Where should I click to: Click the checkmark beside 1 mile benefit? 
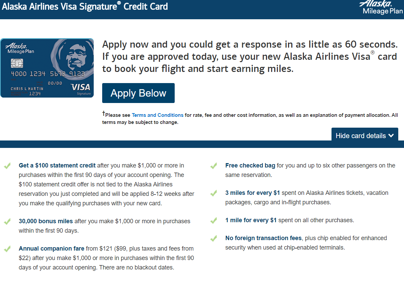(x=214, y=220)
